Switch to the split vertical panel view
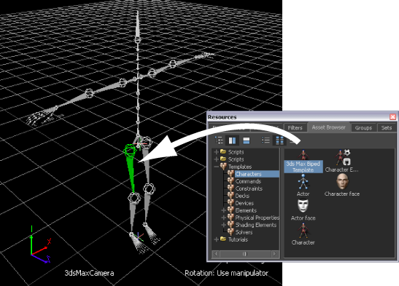This screenshot has height=286, width=399. click(232, 140)
